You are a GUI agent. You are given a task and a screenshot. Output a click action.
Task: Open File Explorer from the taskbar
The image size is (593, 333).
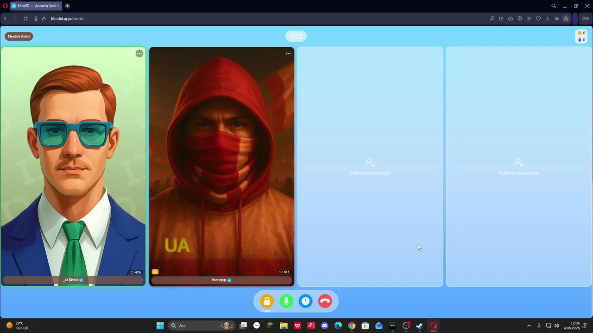coord(284,326)
